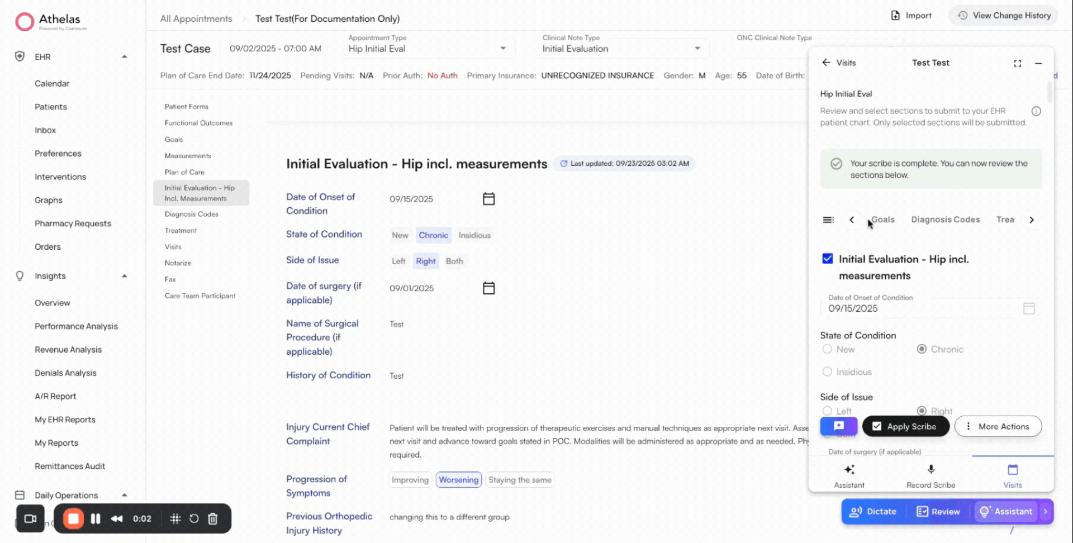
Task: Expand the Assistant button arrow
Action: pyautogui.click(x=1046, y=512)
